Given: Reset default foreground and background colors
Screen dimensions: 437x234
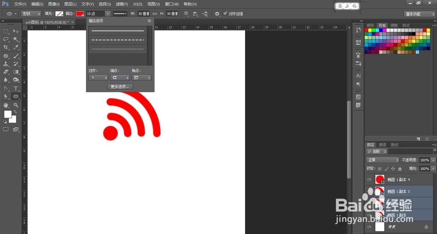Looking at the screenshot, I should coord(5,122).
